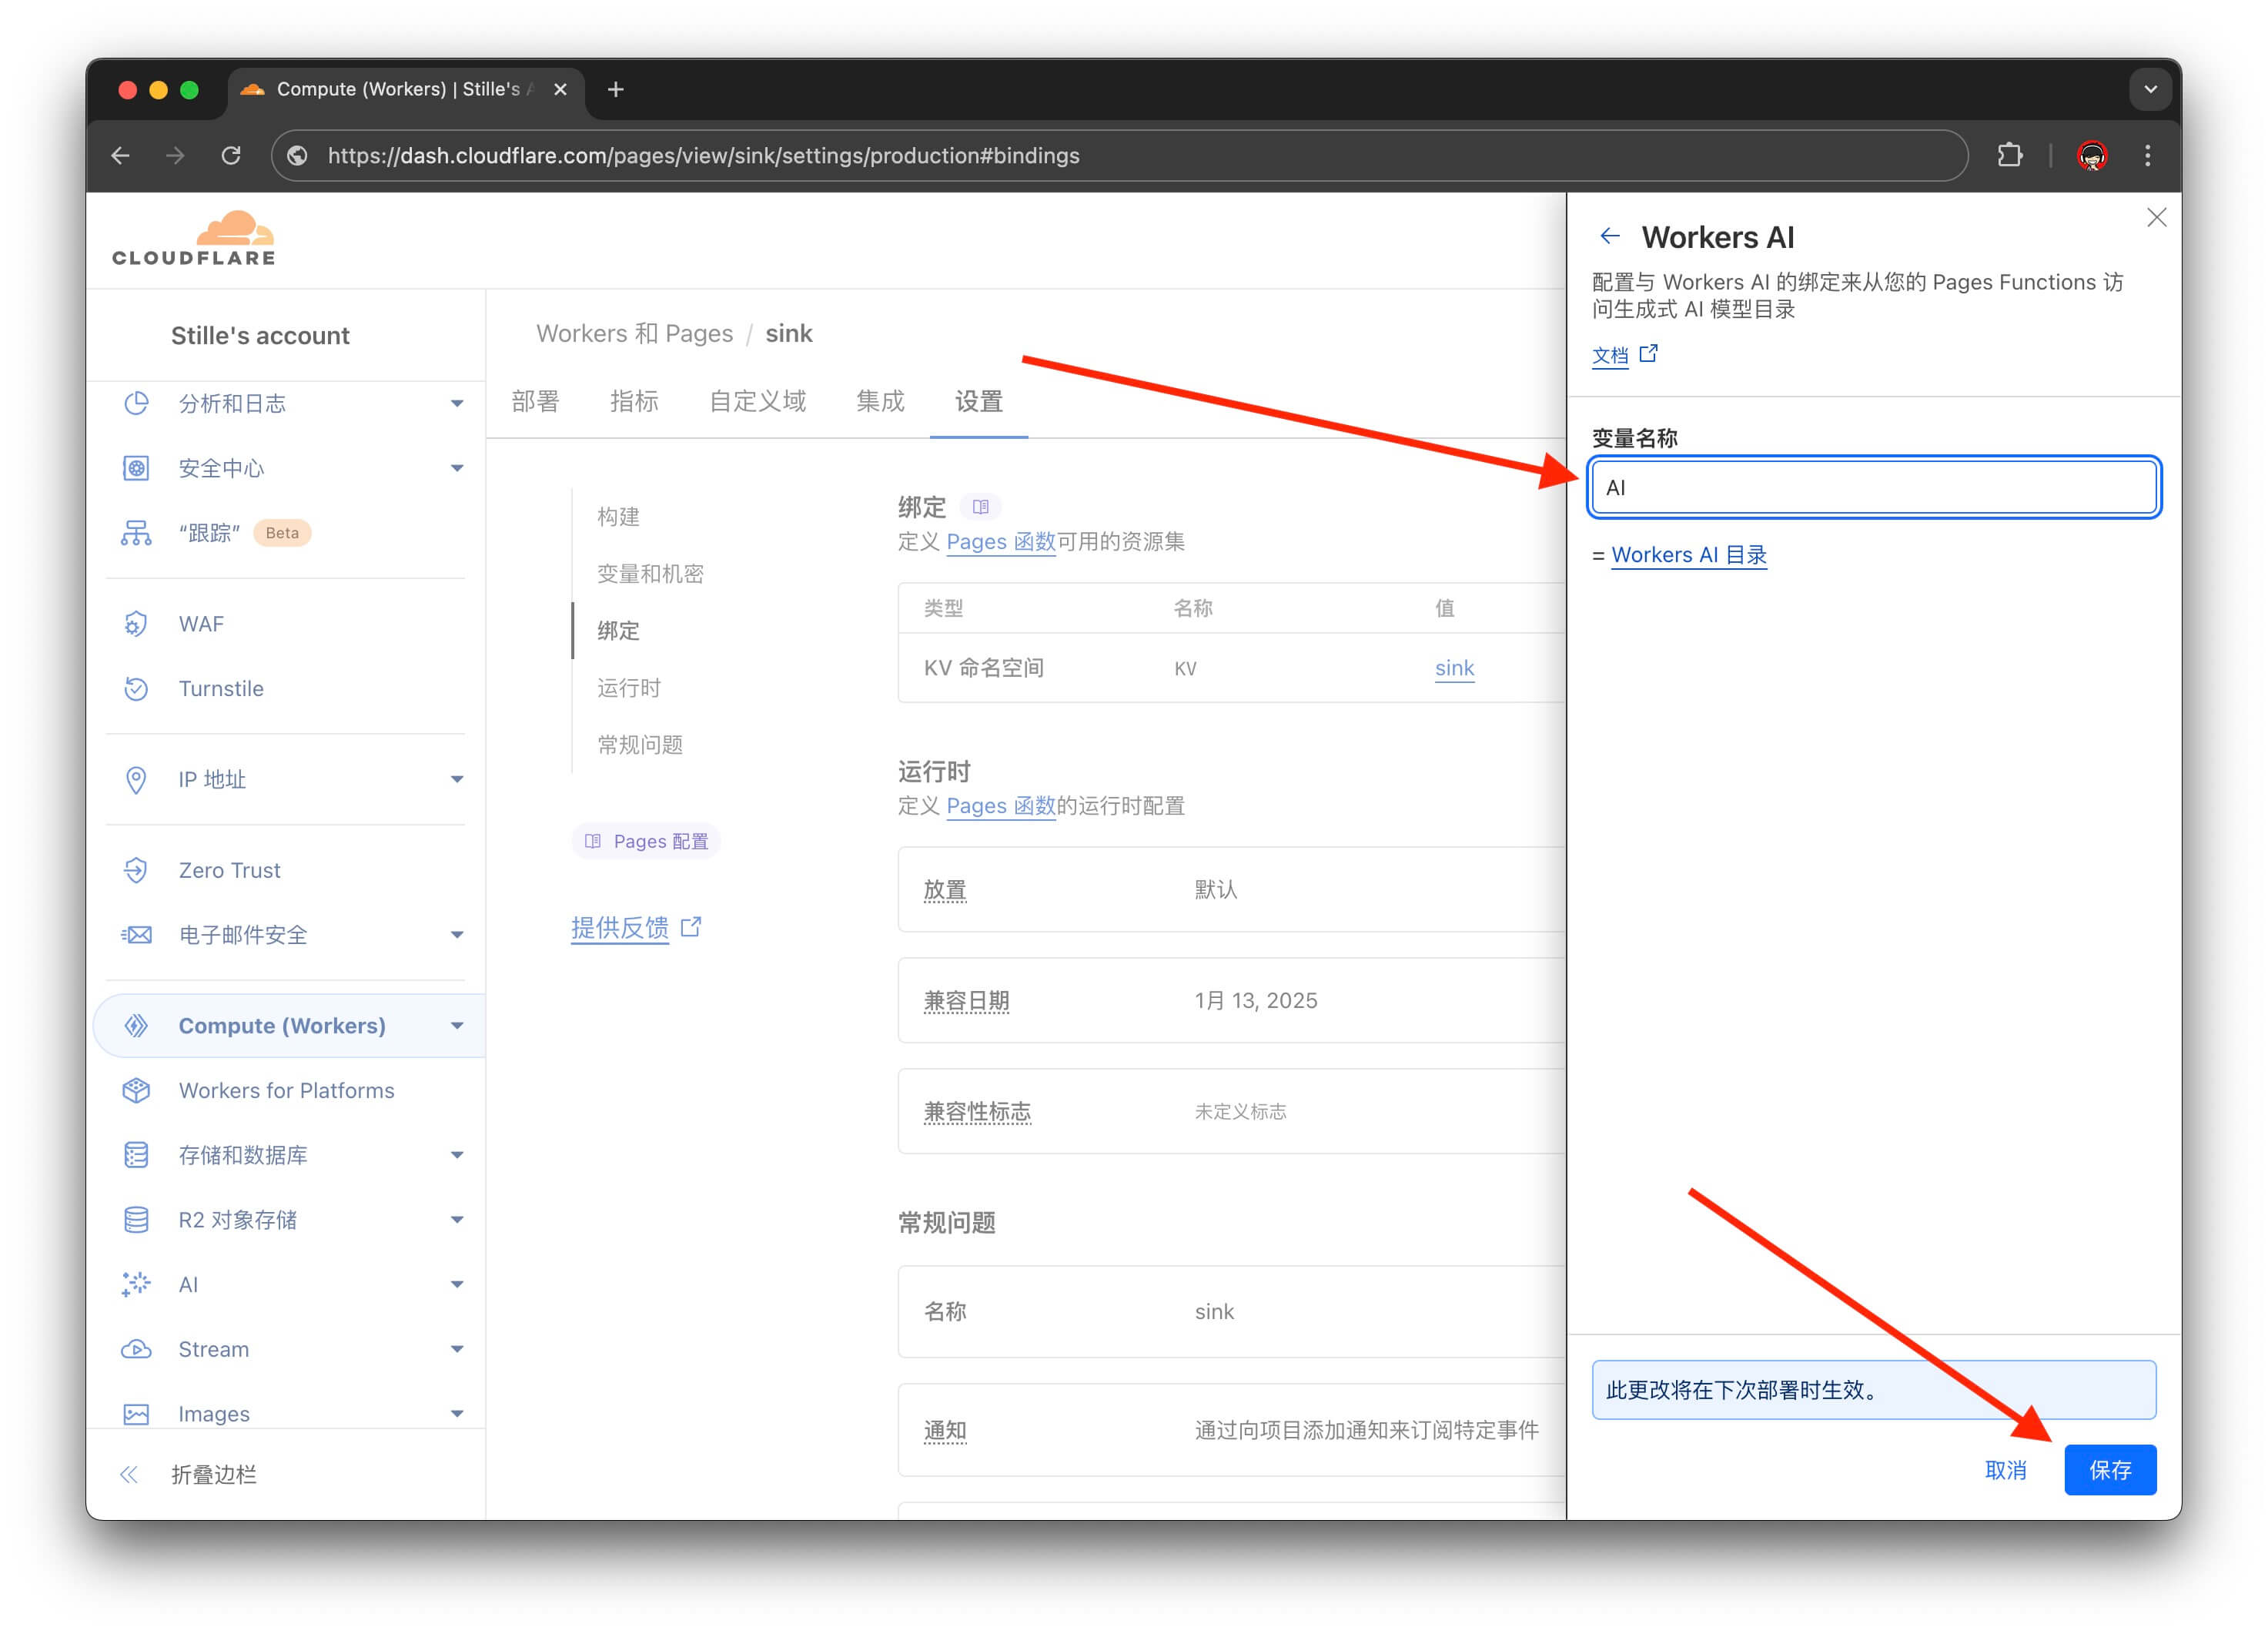The image size is (2268, 1634).
Task: Click the Pages 函数 link under 绑定
Action: tap(1001, 542)
